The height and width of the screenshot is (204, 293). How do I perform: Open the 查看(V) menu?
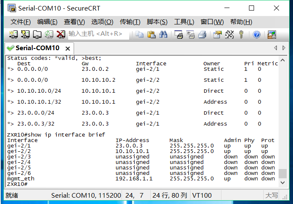[x=74, y=22]
